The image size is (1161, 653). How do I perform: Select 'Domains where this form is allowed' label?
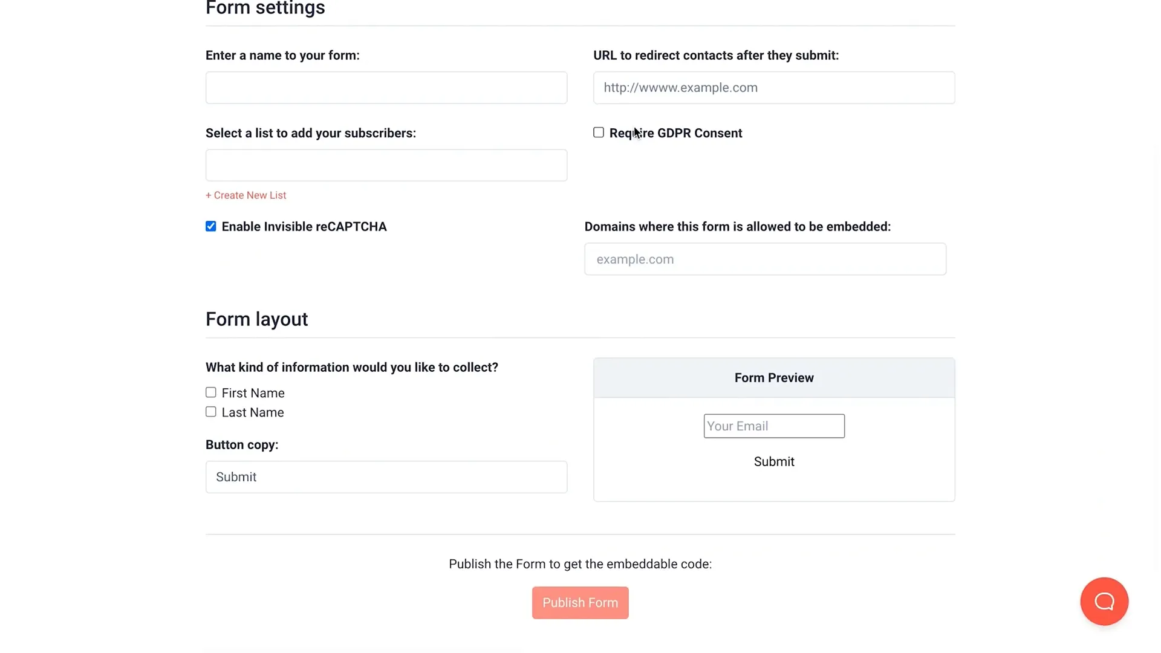click(x=738, y=227)
